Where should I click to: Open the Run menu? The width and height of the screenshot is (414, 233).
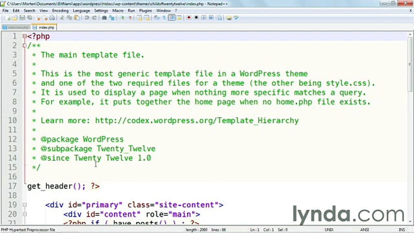pyautogui.click(x=131, y=10)
